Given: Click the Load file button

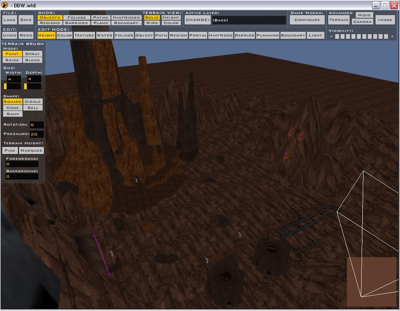Looking at the screenshot, I should coord(9,20).
